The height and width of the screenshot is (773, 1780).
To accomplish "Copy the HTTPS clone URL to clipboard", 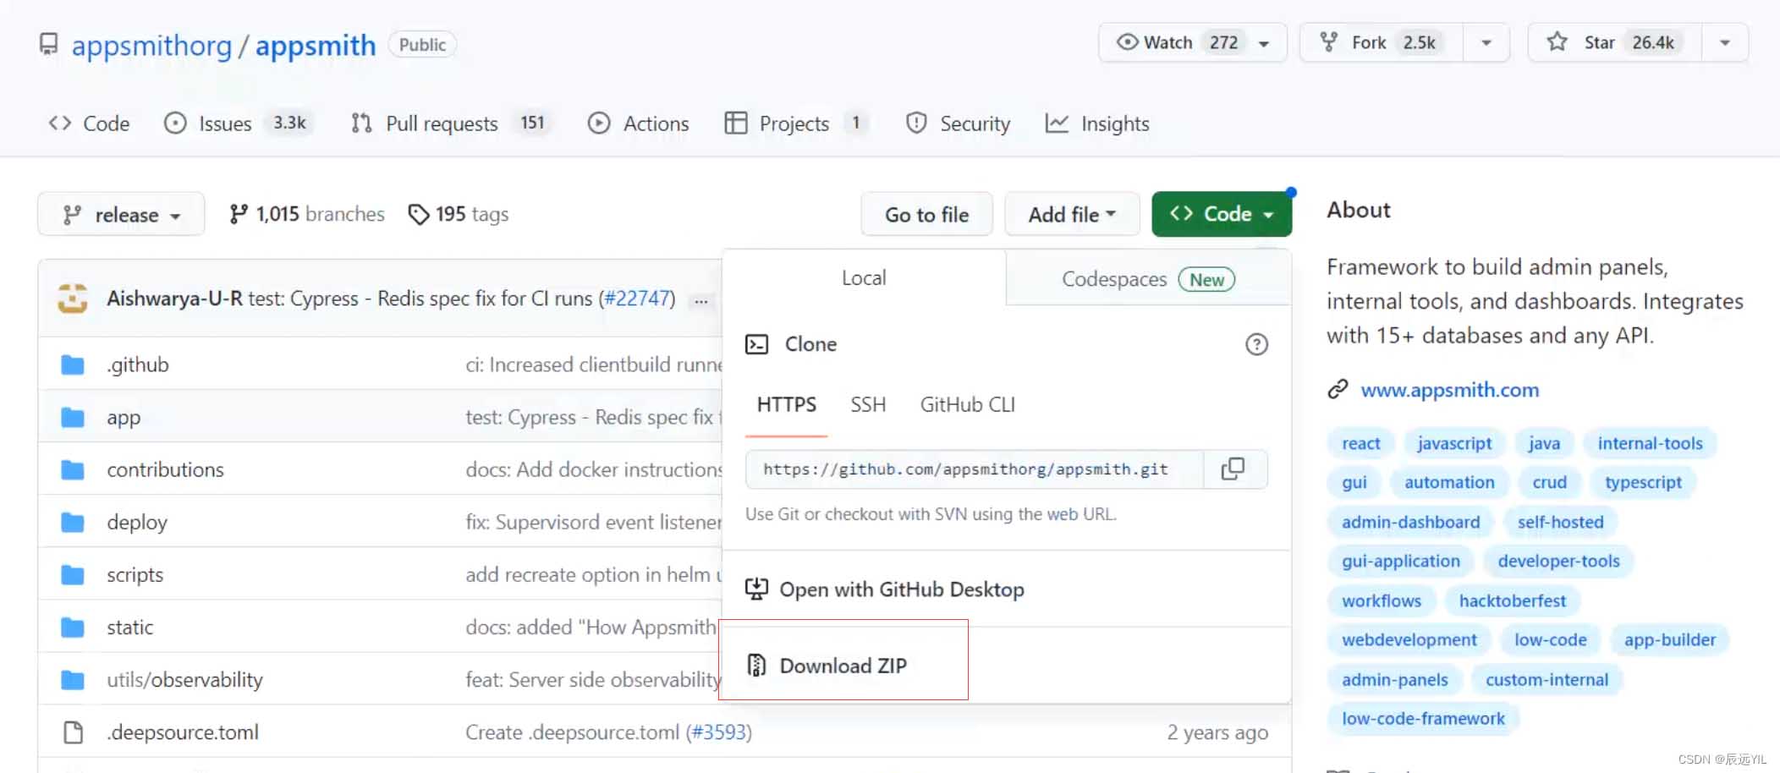I will point(1233,469).
